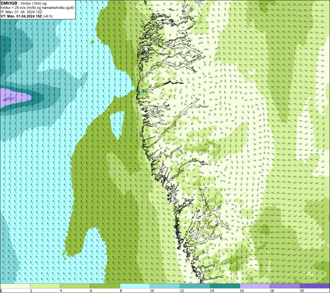Click the 18–20 m/s medium purple legend swatch

click(285, 286)
